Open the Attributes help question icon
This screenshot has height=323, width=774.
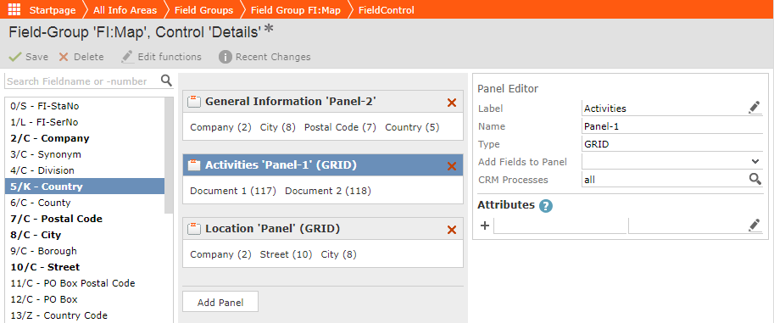[x=545, y=205]
